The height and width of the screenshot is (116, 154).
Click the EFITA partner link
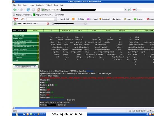94,31
